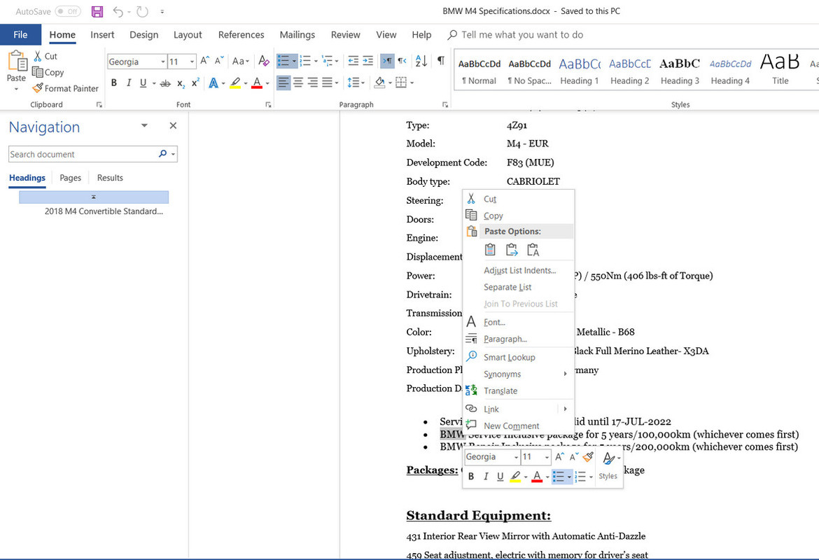The width and height of the screenshot is (819, 560).
Task: Toggle Underline in the ribbon
Action: [x=143, y=83]
